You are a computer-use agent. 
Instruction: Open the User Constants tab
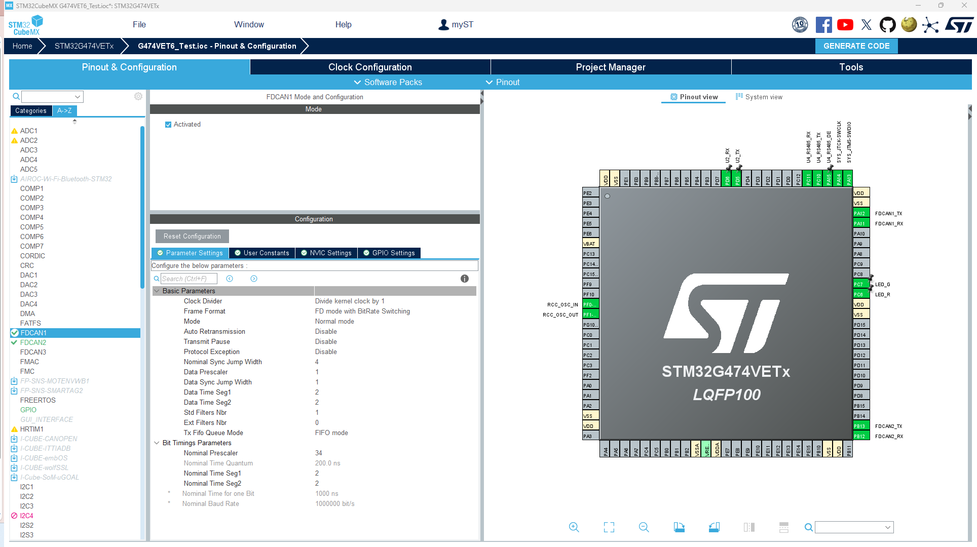click(x=262, y=253)
